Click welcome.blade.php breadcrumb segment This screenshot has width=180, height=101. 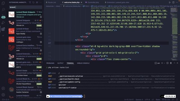pyautogui.click(x=73, y=6)
